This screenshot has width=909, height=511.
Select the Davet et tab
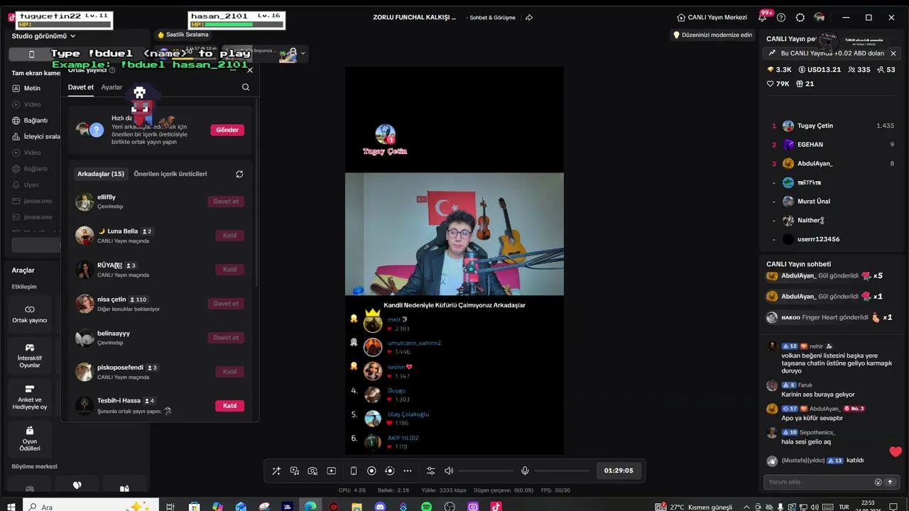point(81,87)
